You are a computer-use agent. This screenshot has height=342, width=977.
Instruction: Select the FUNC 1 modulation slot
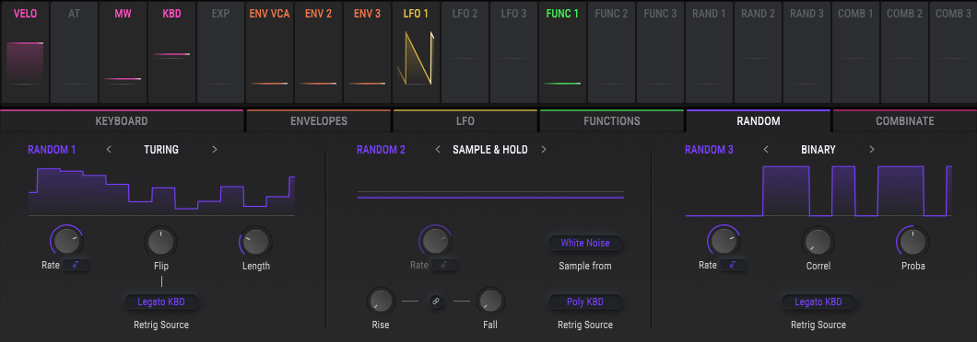562,52
